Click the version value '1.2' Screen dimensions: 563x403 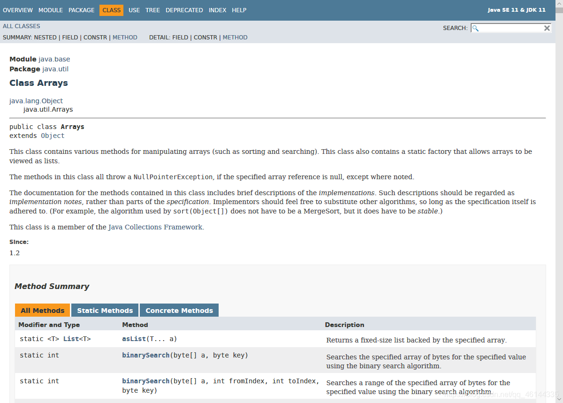(15, 253)
